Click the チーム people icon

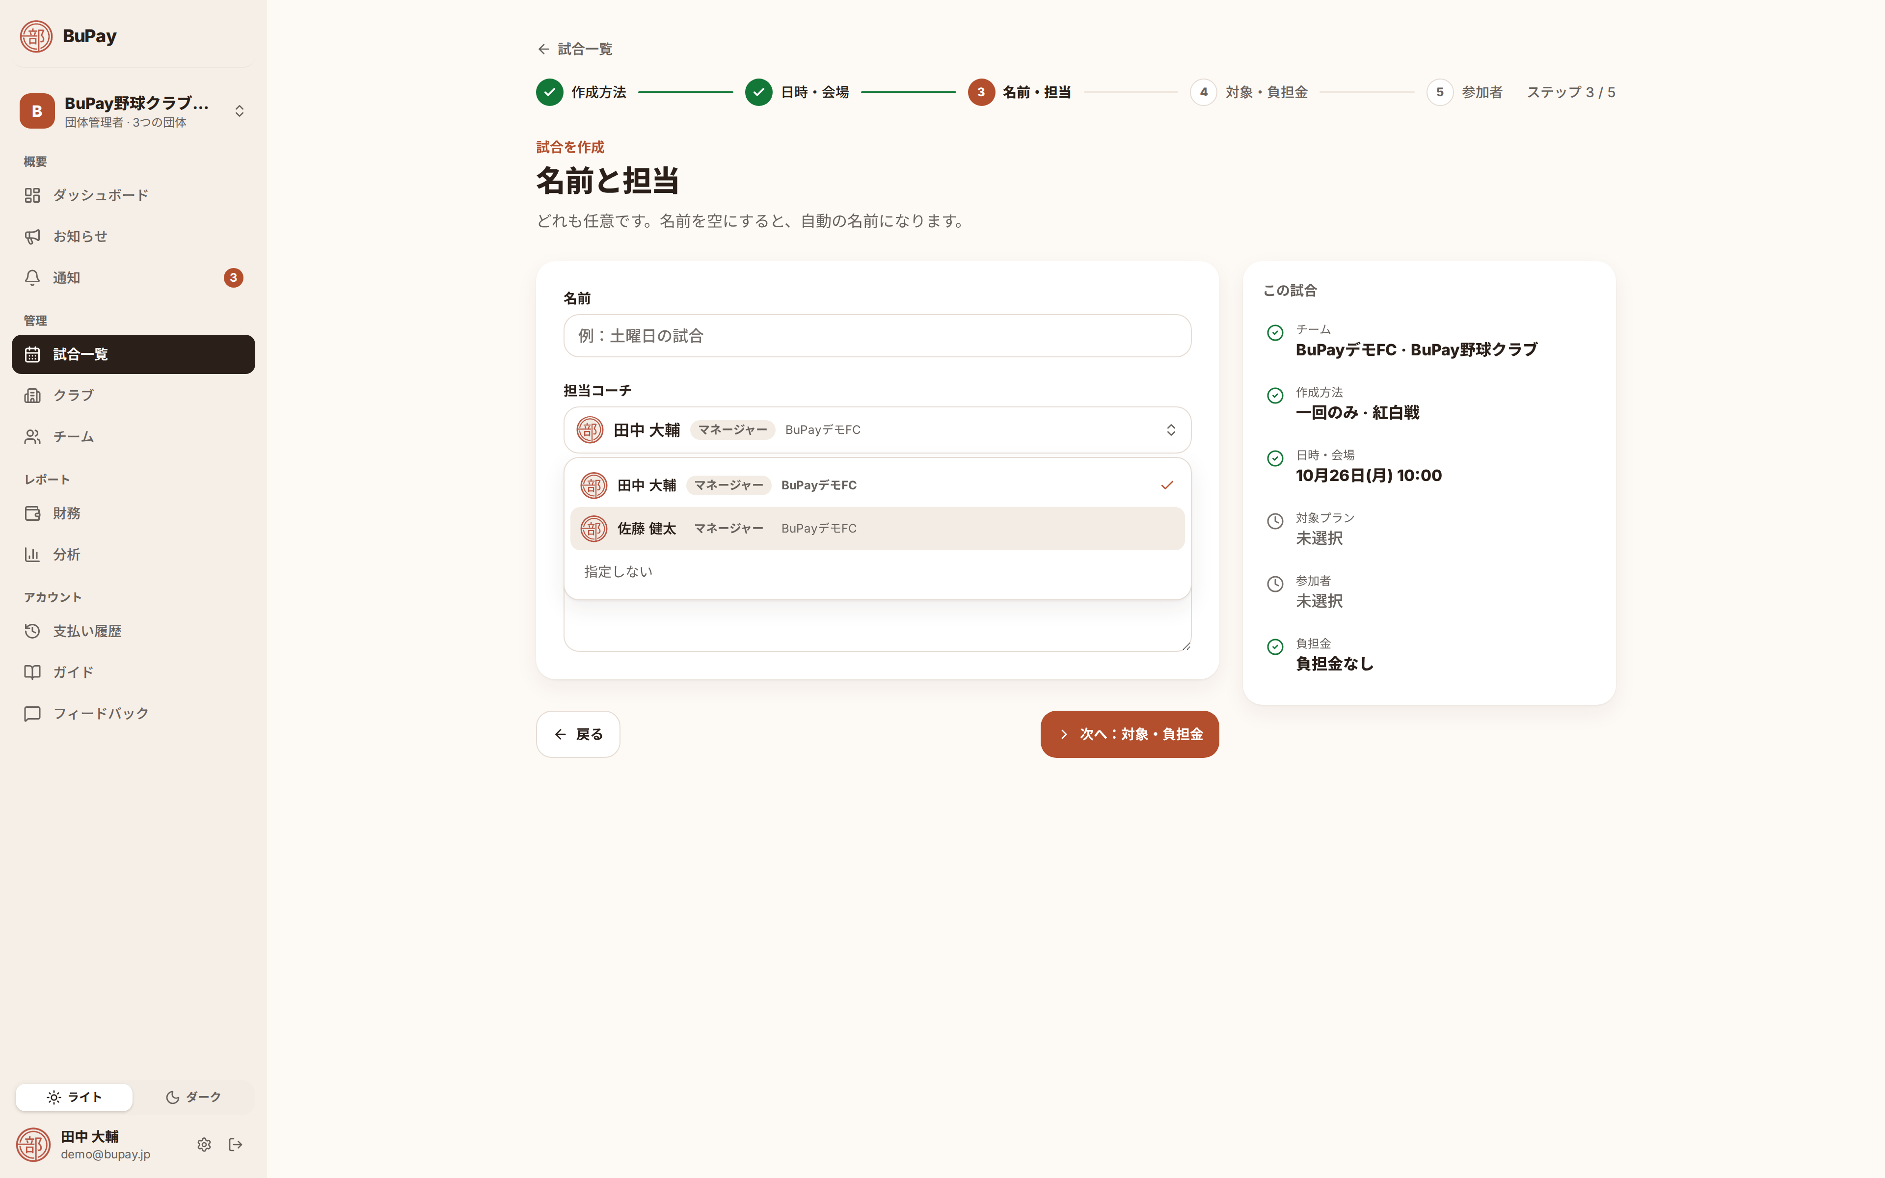point(32,436)
